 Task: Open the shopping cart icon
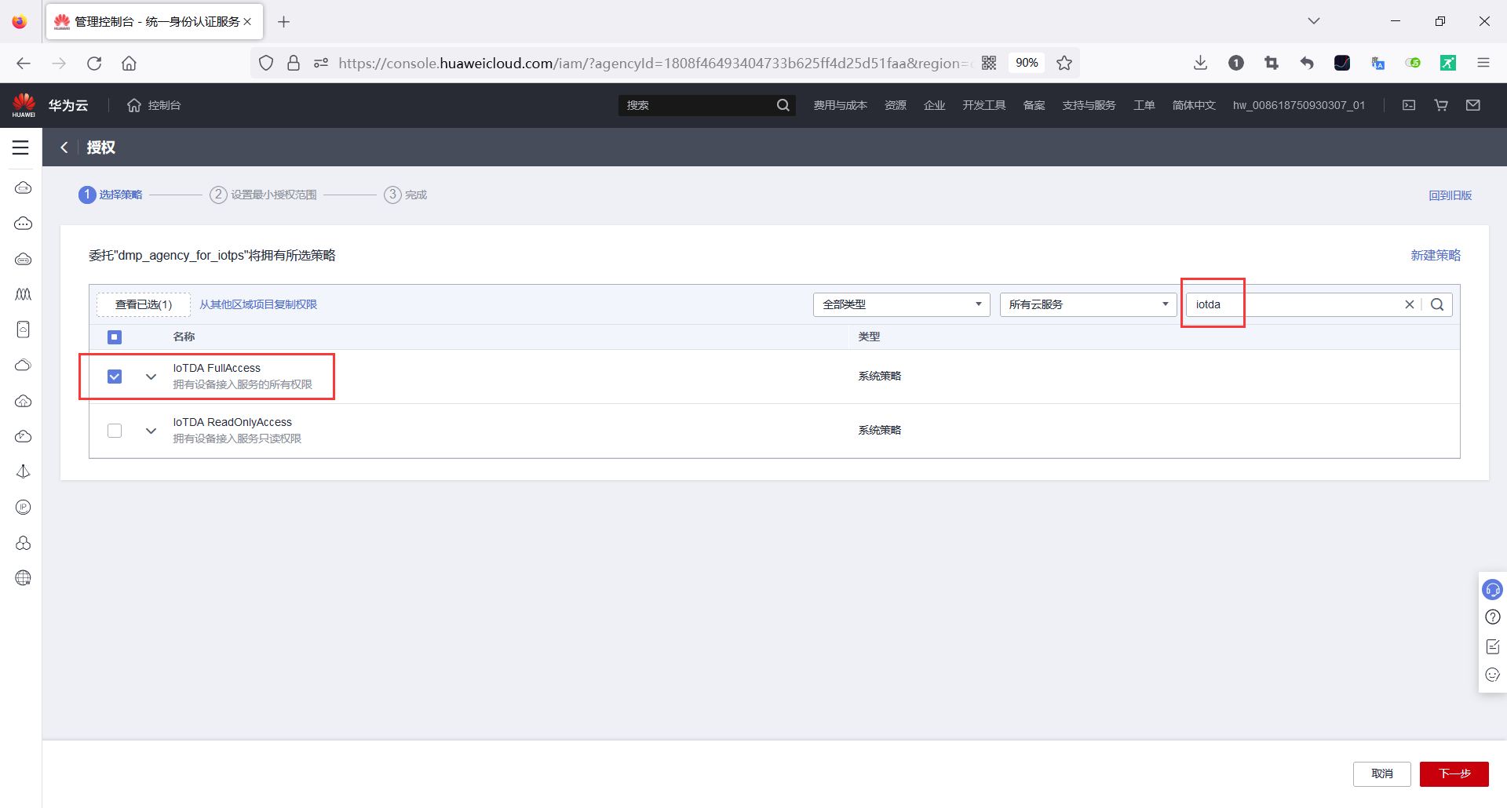[1441, 105]
